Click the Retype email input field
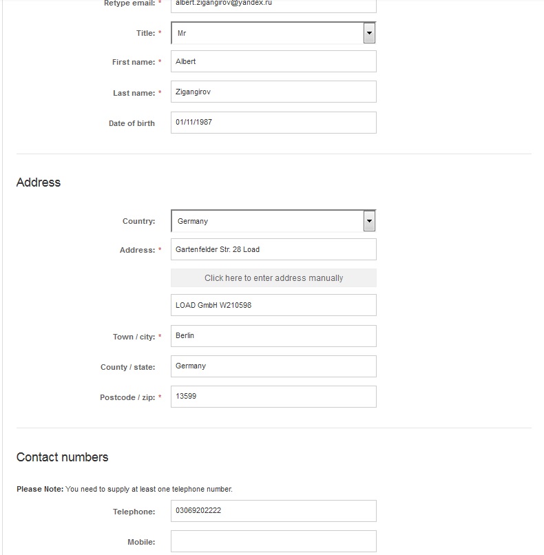Viewport: 544px width, 555px height. 273,5
